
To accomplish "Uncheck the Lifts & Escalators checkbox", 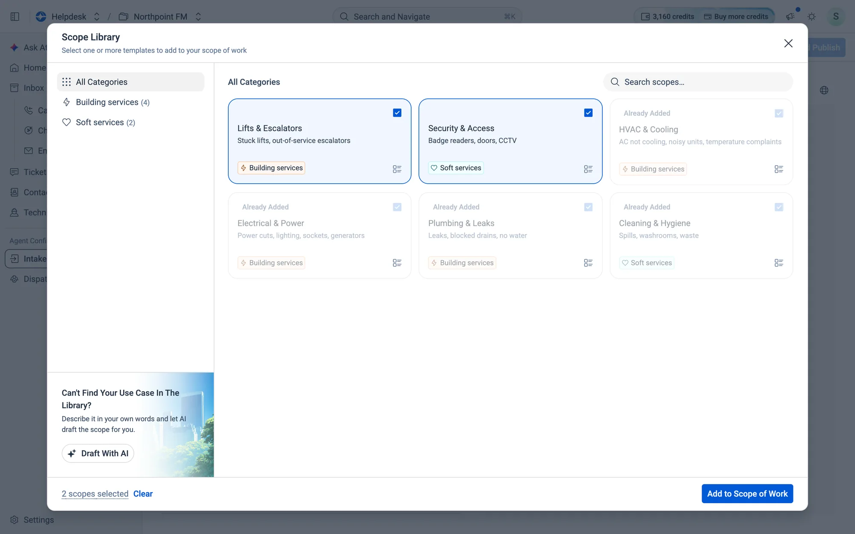I will (x=397, y=113).
